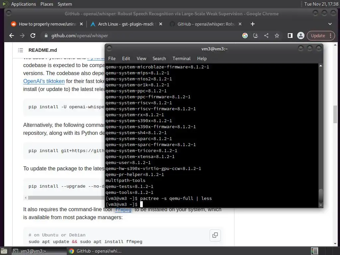Click the clock Tue Nov 21, 17:38
Screen dimensions: 340x255
tap(321, 4)
